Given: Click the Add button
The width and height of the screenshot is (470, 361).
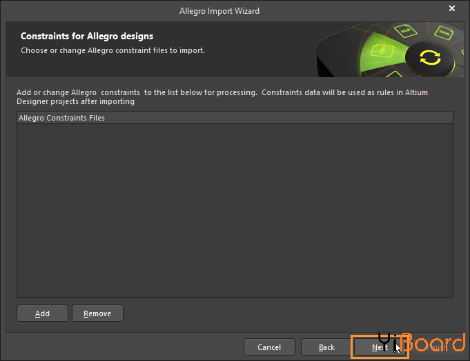Looking at the screenshot, I should pos(42,313).
